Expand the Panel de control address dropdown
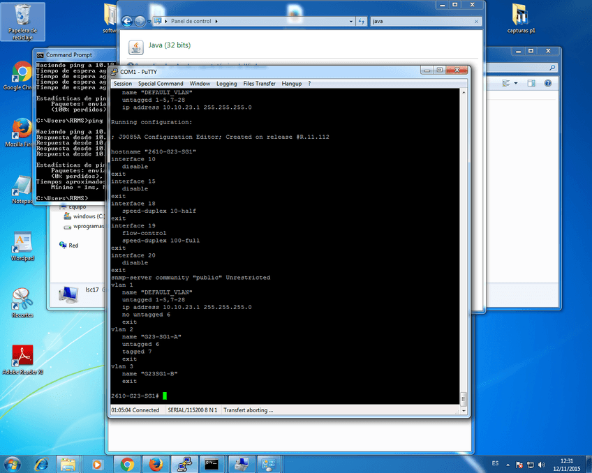 (x=350, y=22)
